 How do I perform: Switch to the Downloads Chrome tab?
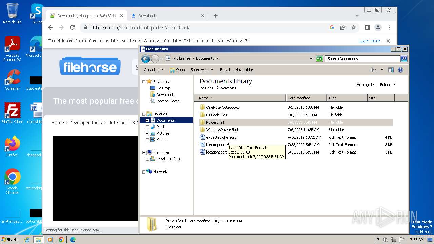(168, 16)
